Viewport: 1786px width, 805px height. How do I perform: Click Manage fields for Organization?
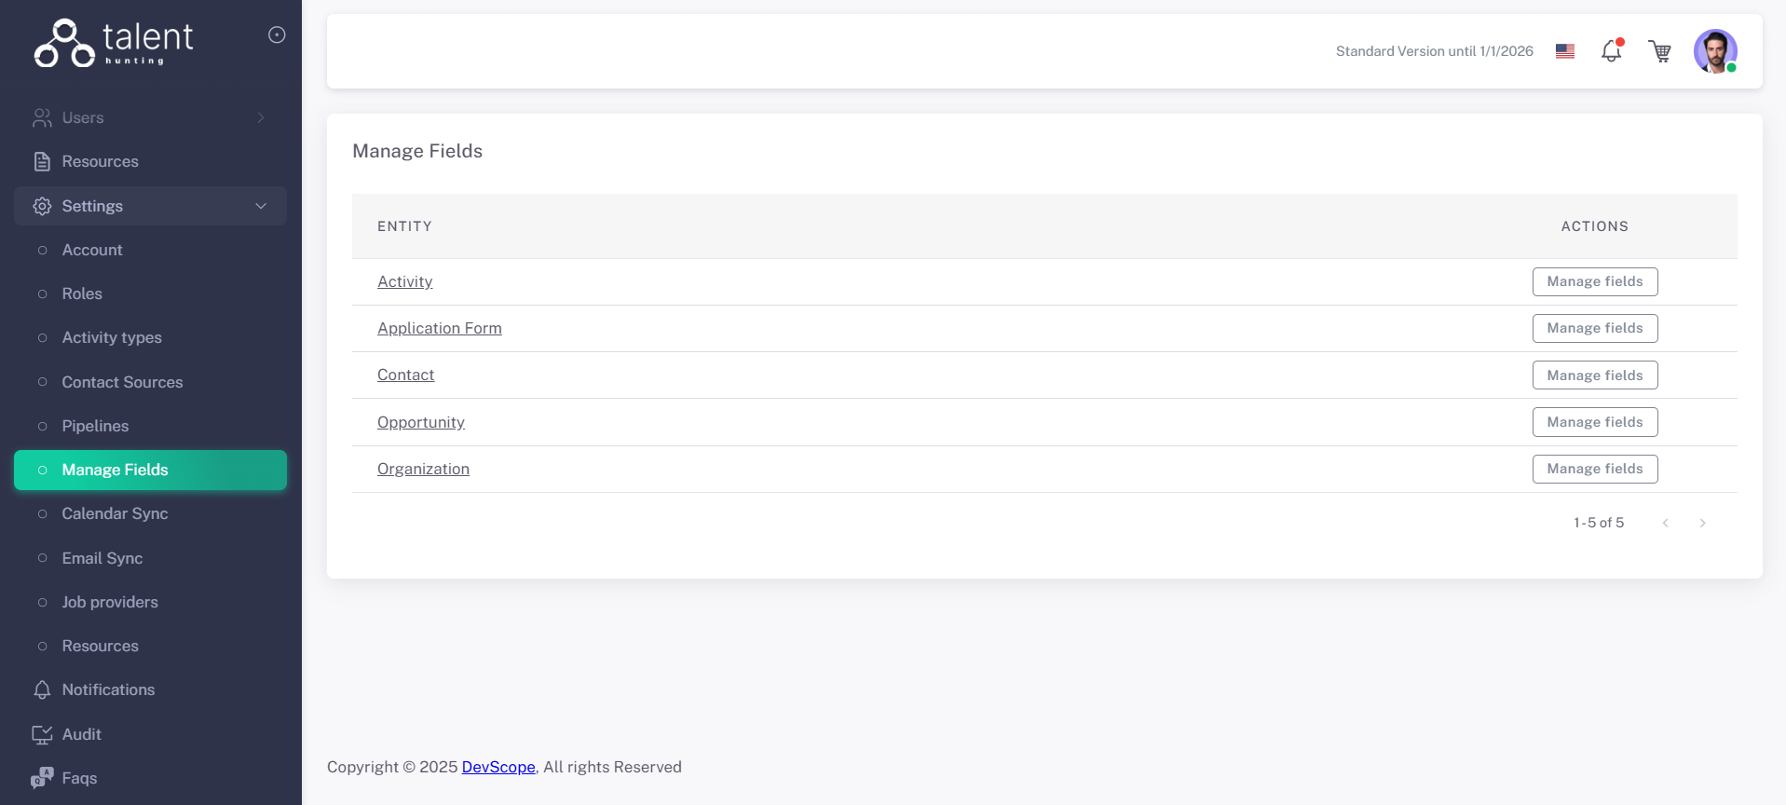point(1594,469)
